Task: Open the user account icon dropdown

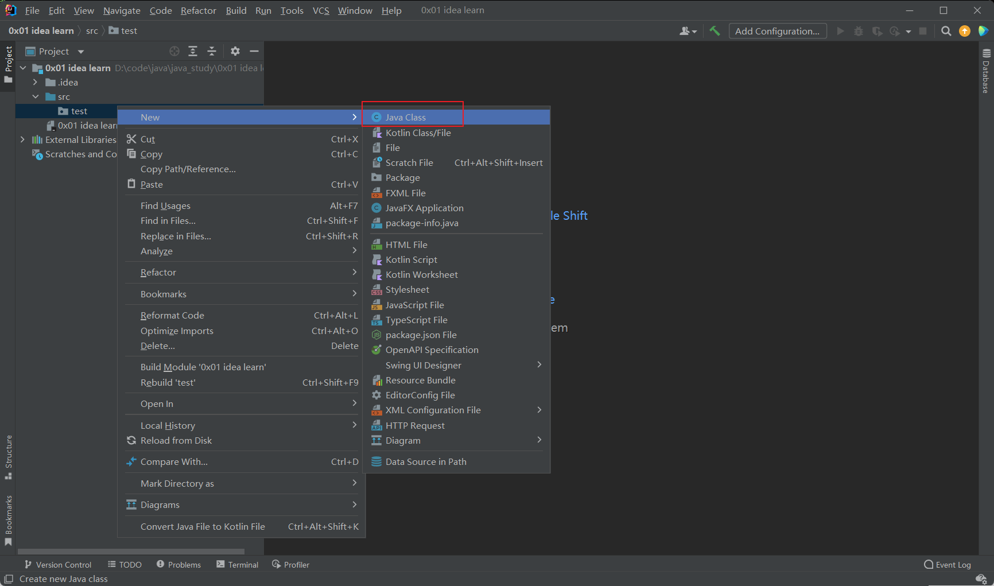Action: pos(688,31)
